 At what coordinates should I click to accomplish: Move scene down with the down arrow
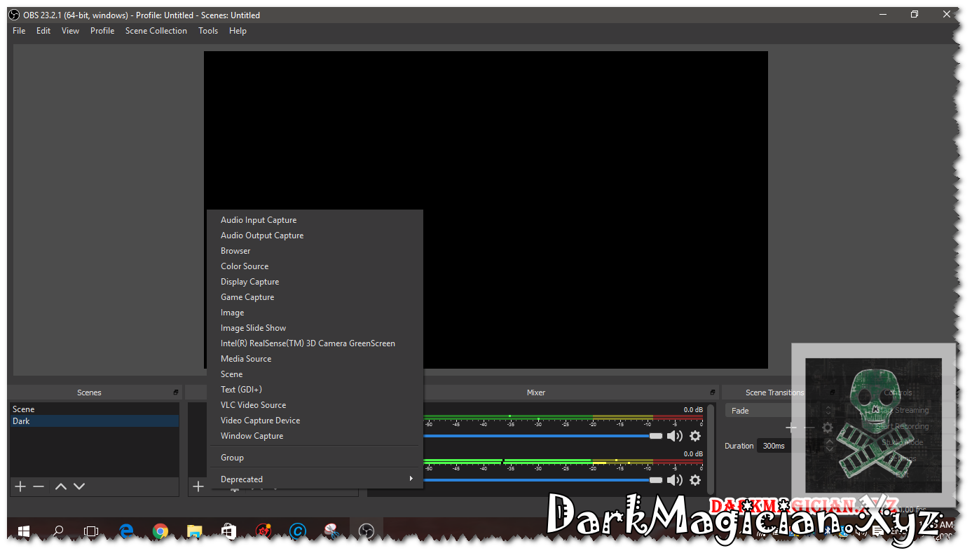[x=79, y=486]
